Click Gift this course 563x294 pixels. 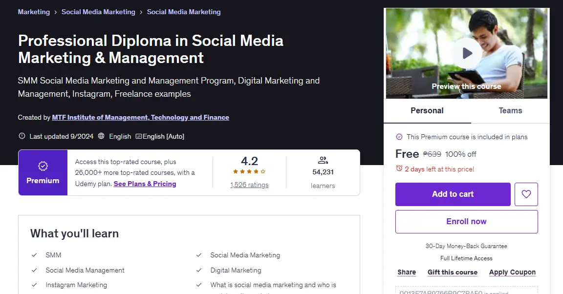[453, 272]
